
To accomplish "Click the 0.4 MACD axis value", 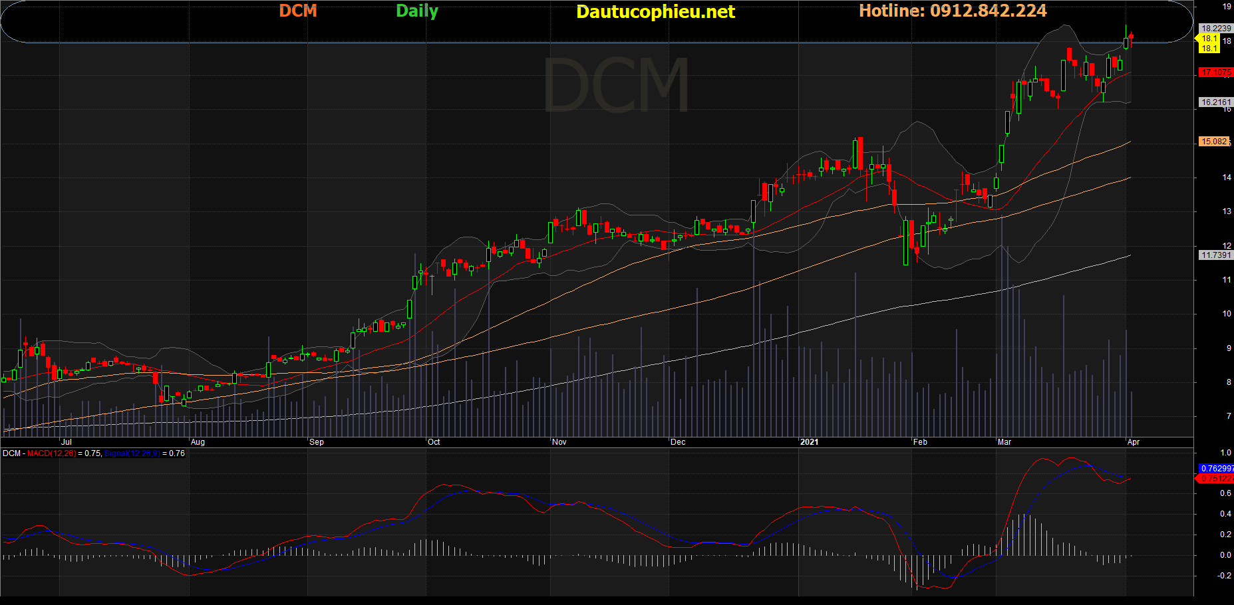I will tap(1226, 514).
